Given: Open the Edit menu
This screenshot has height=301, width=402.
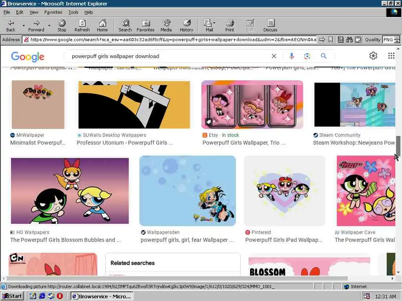Looking at the screenshot, I should click(20, 12).
